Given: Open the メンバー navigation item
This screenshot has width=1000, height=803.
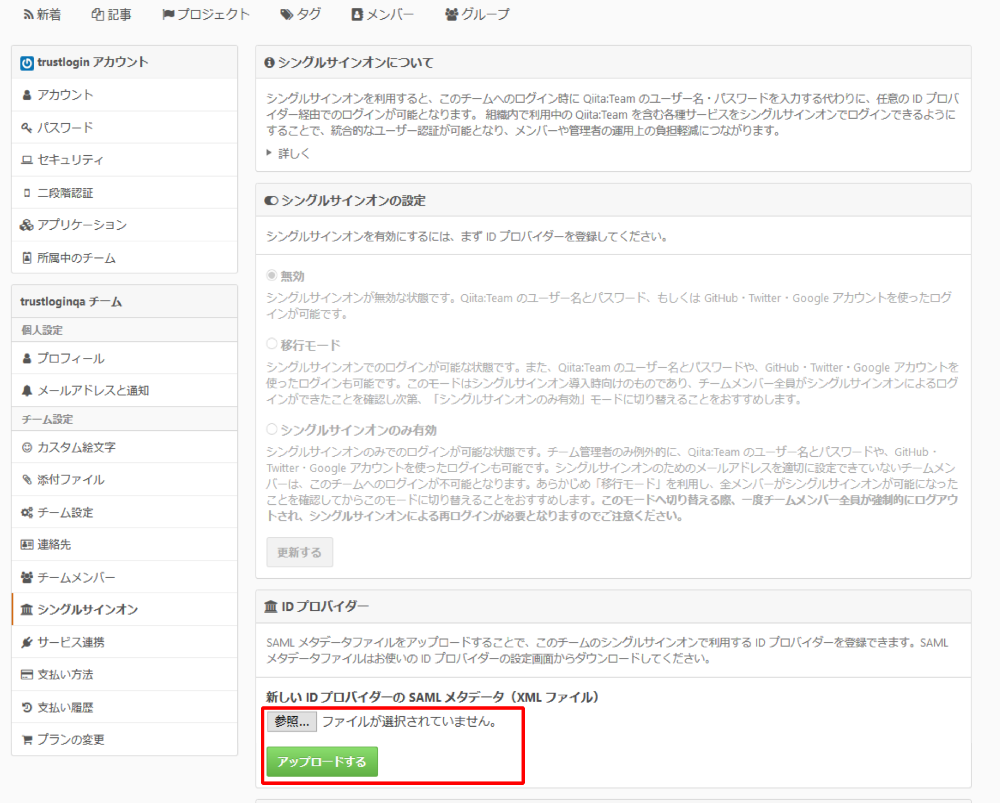Looking at the screenshot, I should (x=383, y=15).
